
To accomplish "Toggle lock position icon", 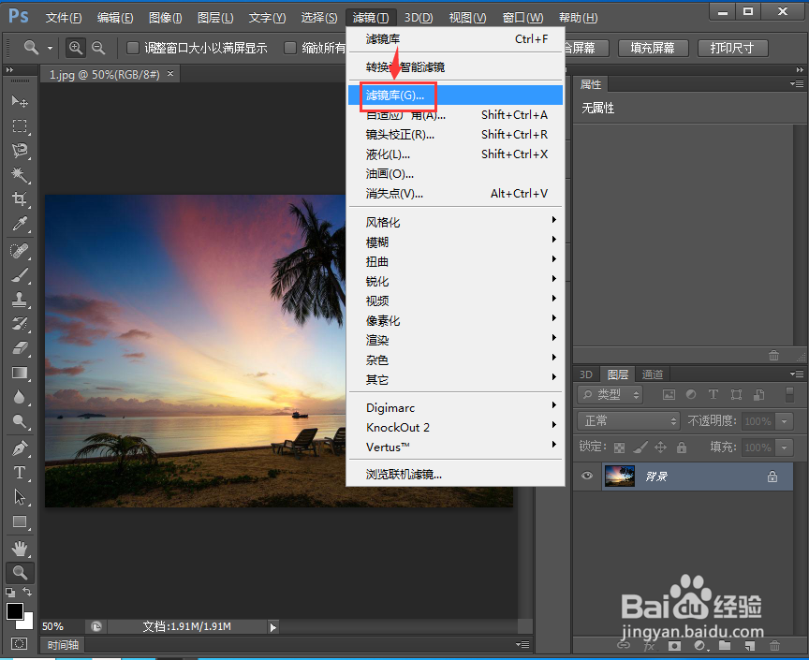I will click(x=660, y=447).
